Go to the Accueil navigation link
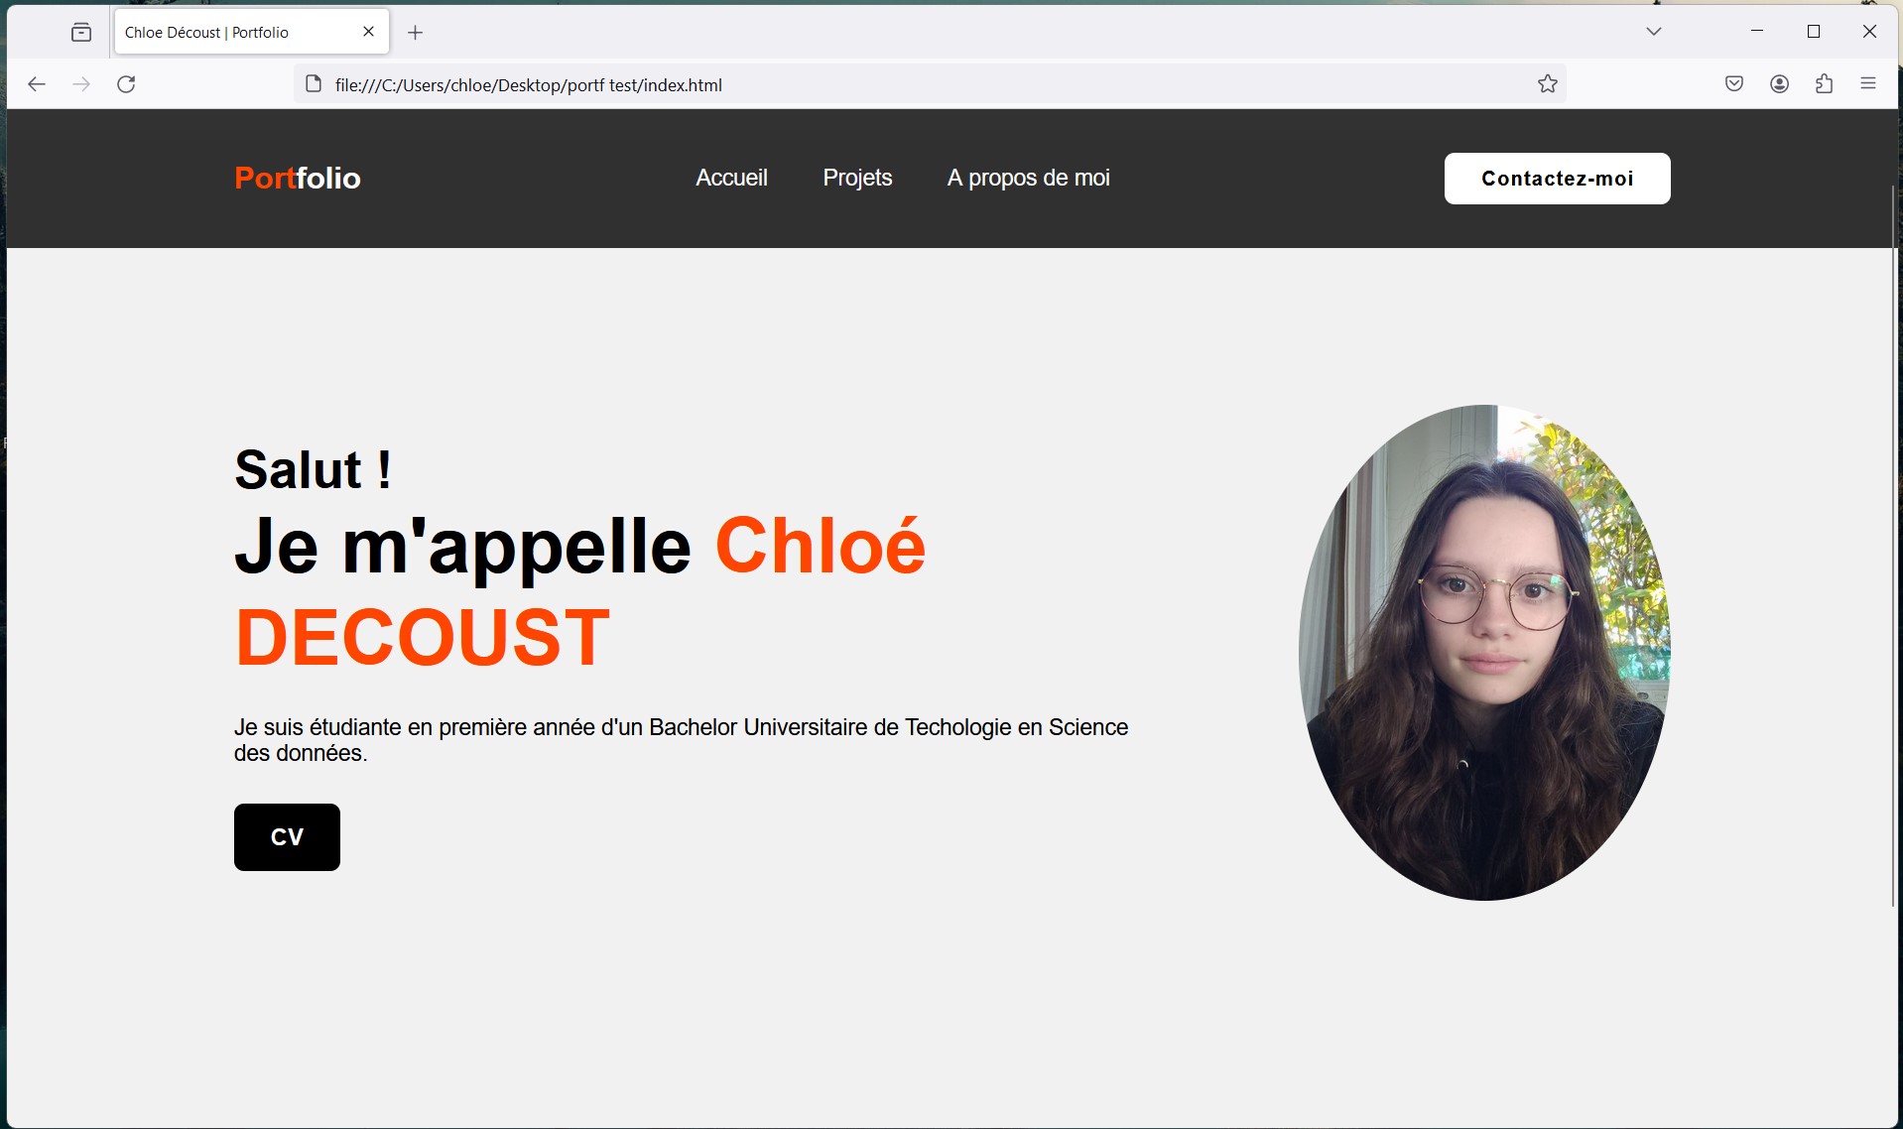The image size is (1903, 1129). tap(731, 178)
